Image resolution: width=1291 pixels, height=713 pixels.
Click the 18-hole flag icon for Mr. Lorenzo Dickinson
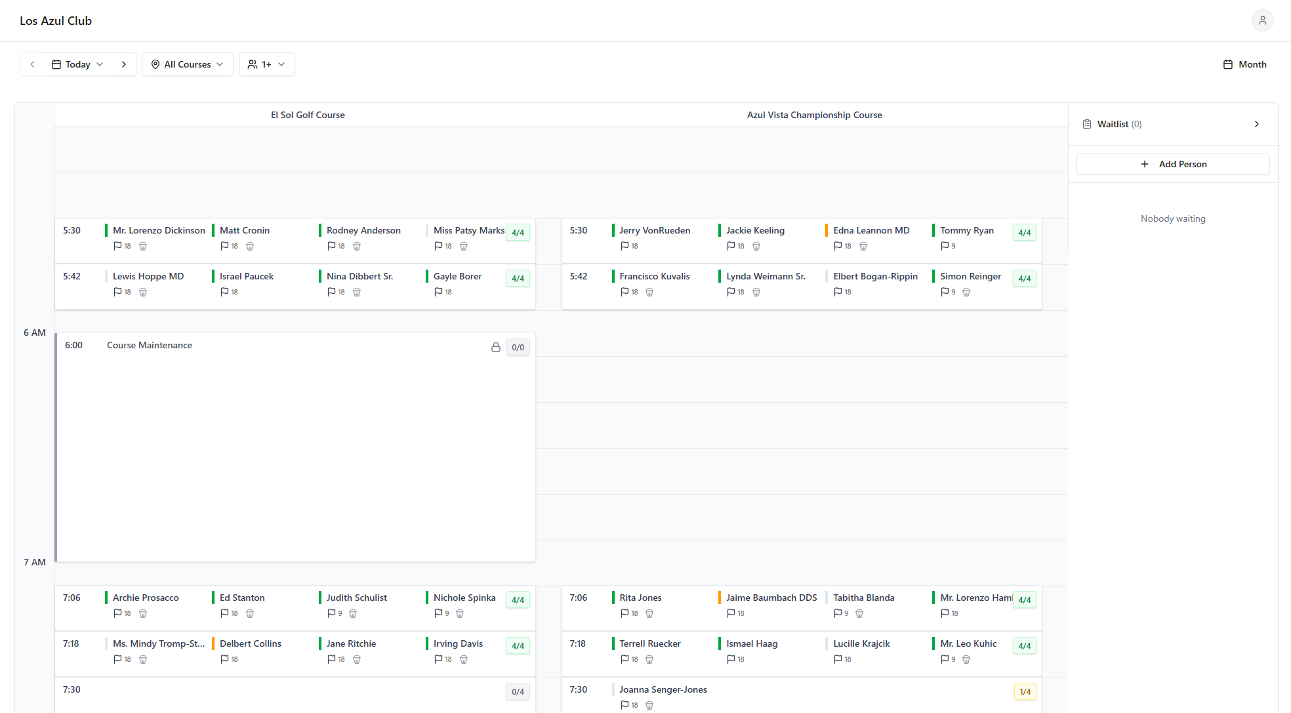(x=117, y=246)
